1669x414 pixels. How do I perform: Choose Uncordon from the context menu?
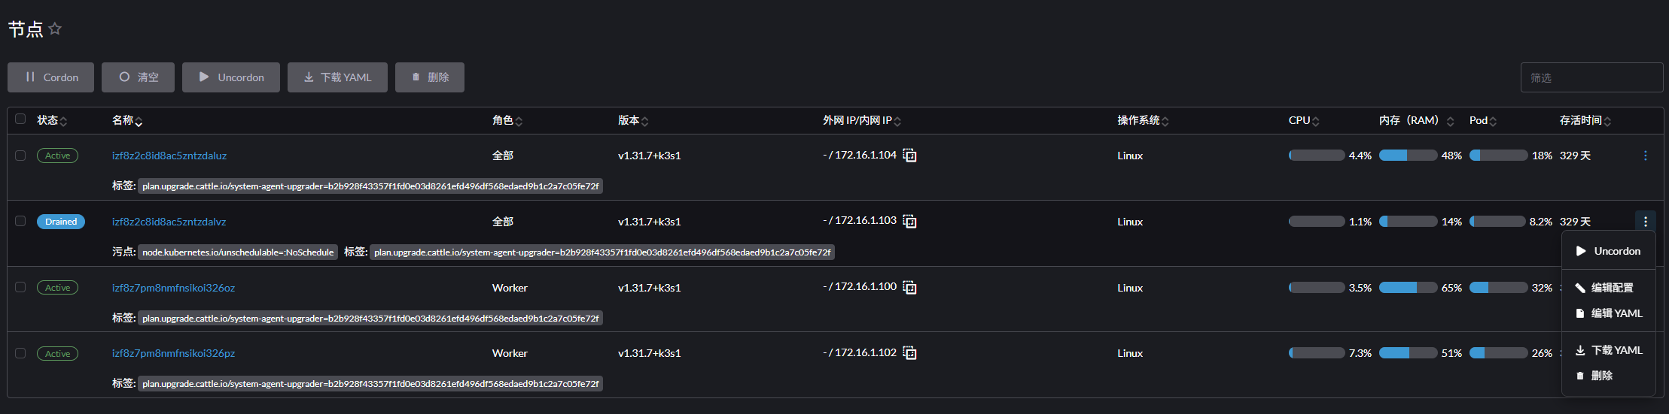point(1609,251)
